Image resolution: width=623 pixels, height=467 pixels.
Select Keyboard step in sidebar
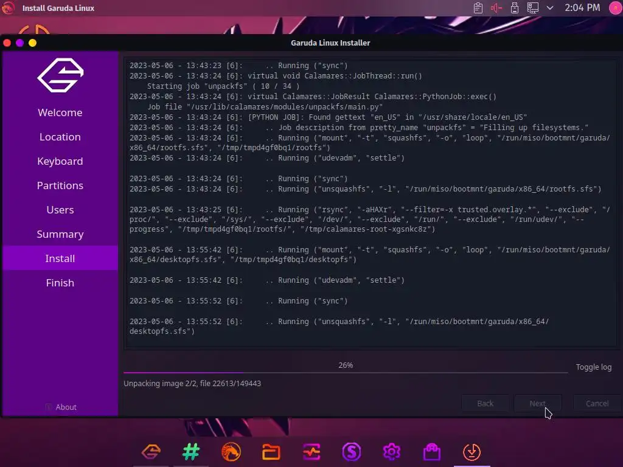(x=60, y=161)
